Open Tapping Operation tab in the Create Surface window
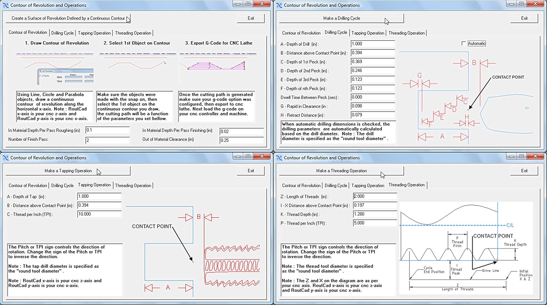This screenshot has width=547, height=305. click(x=94, y=33)
